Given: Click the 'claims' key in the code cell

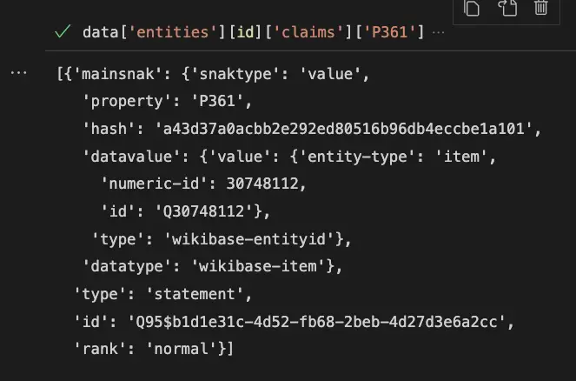Looking at the screenshot, I should [308, 32].
